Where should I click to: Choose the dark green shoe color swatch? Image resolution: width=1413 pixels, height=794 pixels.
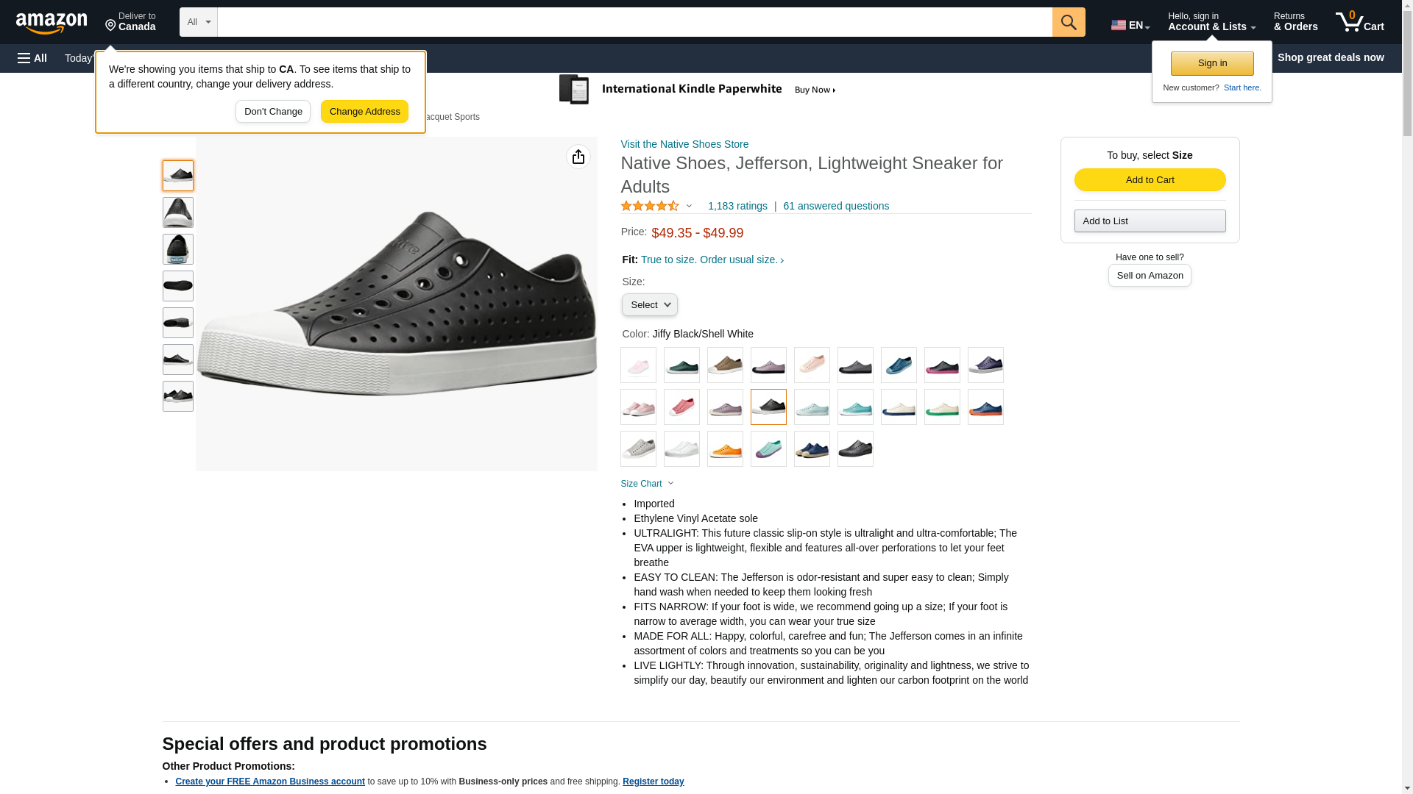tap(681, 365)
